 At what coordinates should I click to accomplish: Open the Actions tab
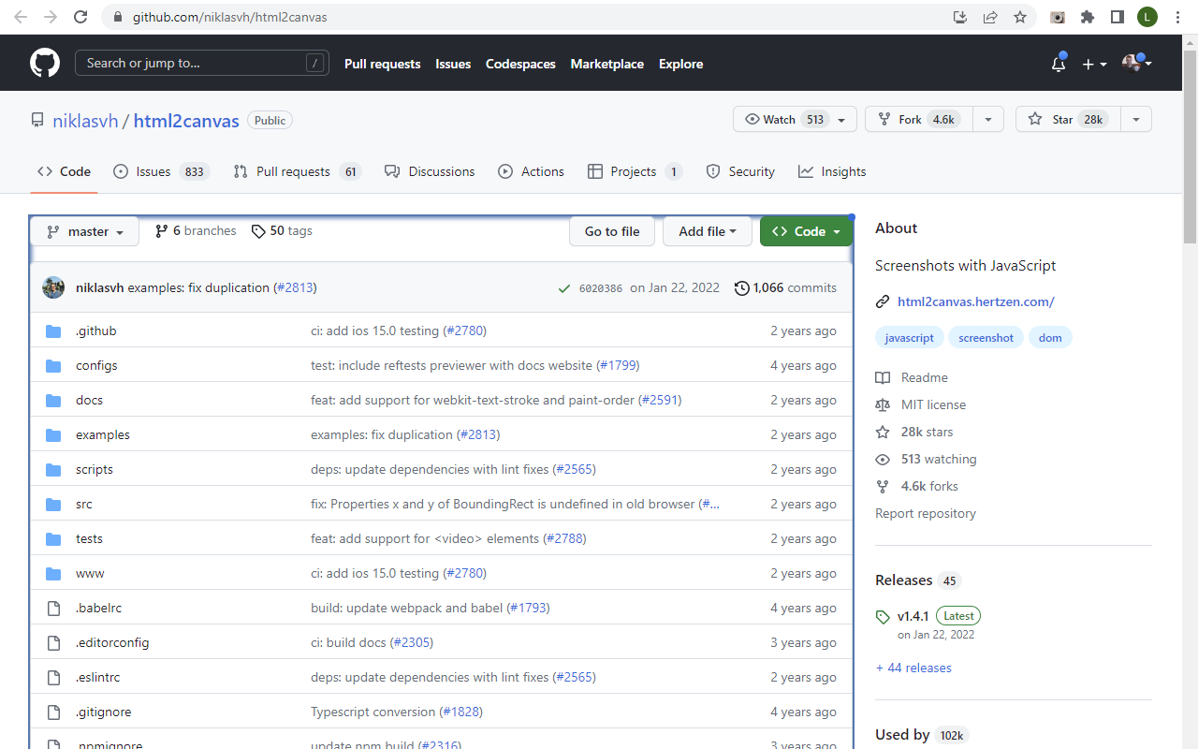(531, 171)
